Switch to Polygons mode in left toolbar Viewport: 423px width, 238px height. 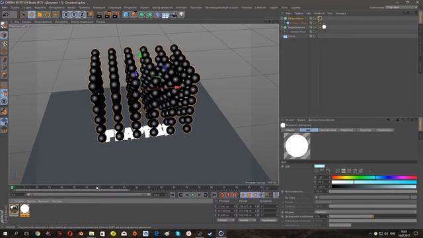tap(4, 75)
